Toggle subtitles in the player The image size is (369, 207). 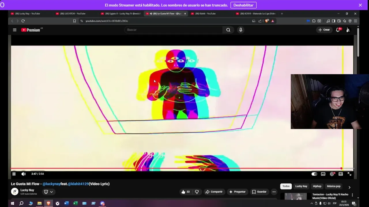323,174
